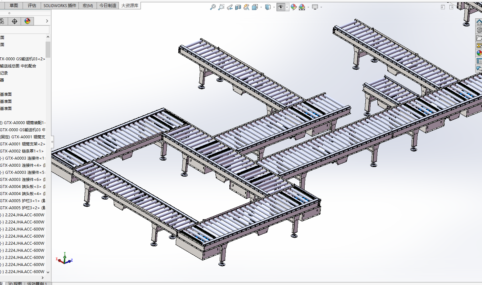
Task: Open the 草图 ribbon tab
Action: pos(14,5)
